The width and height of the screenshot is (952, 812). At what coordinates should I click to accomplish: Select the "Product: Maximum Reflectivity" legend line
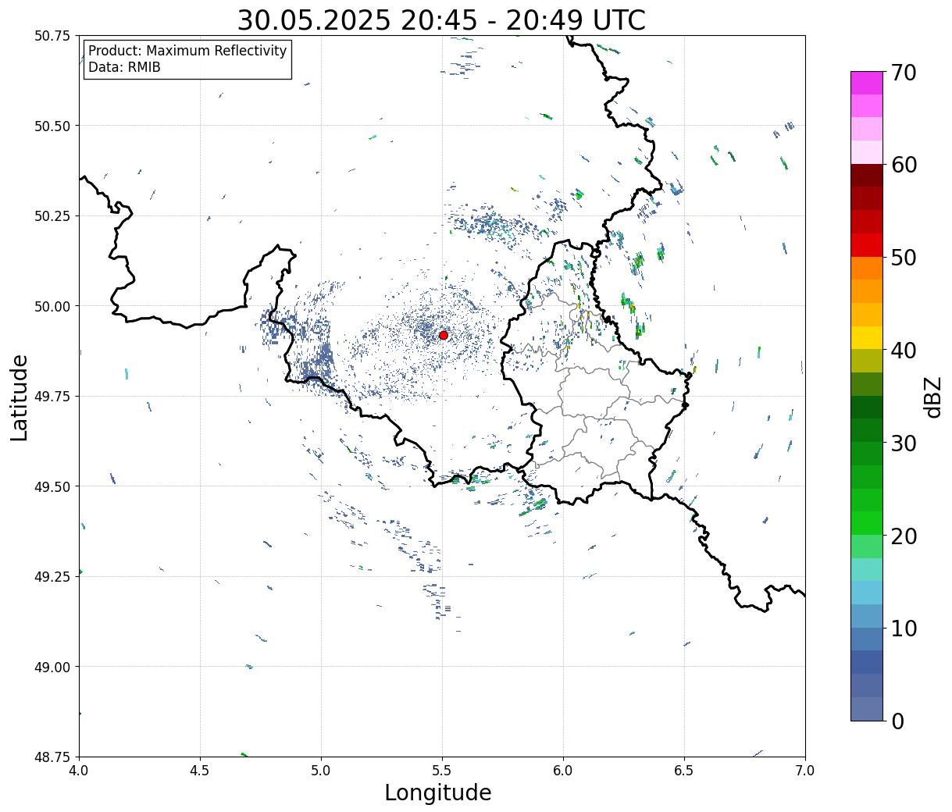tap(187, 51)
